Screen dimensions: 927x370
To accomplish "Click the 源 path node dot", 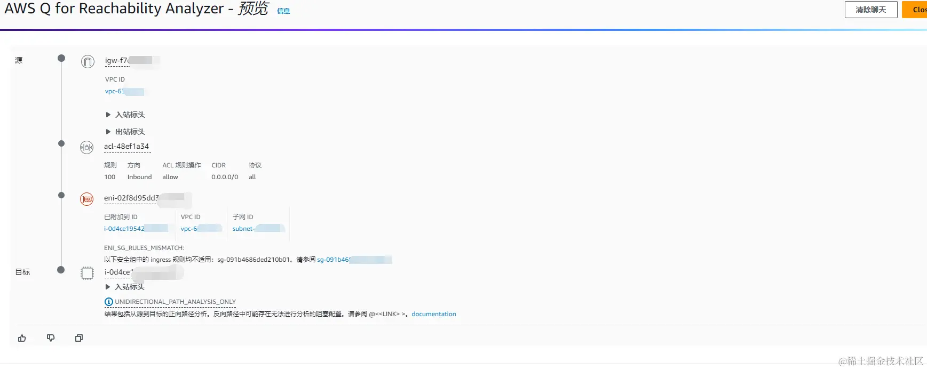I will click(61, 58).
